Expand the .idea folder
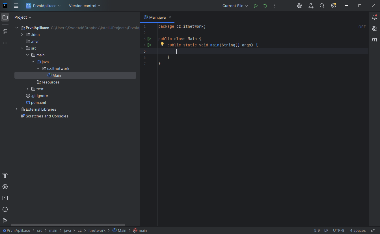380x234 pixels. tap(22, 35)
